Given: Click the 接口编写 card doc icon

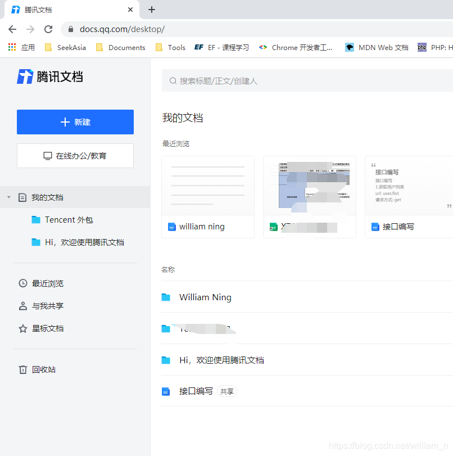Looking at the screenshot, I should click(x=375, y=227).
